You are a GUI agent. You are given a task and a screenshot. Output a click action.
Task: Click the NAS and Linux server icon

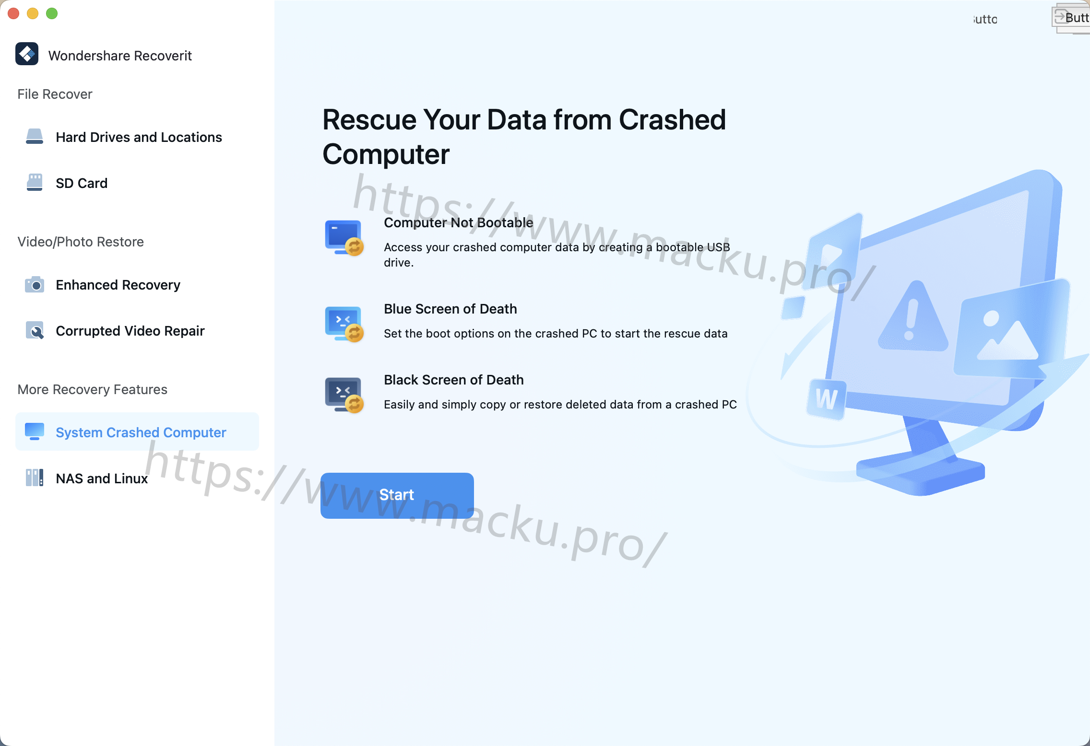pyautogui.click(x=35, y=478)
